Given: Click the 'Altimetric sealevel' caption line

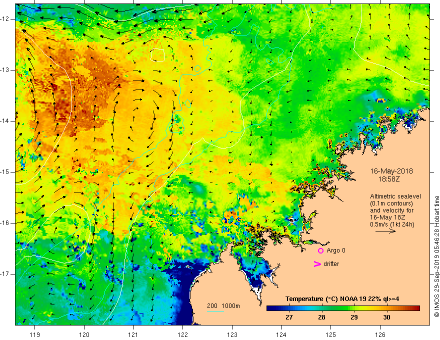Looking at the screenshot, I should pyautogui.click(x=395, y=196).
